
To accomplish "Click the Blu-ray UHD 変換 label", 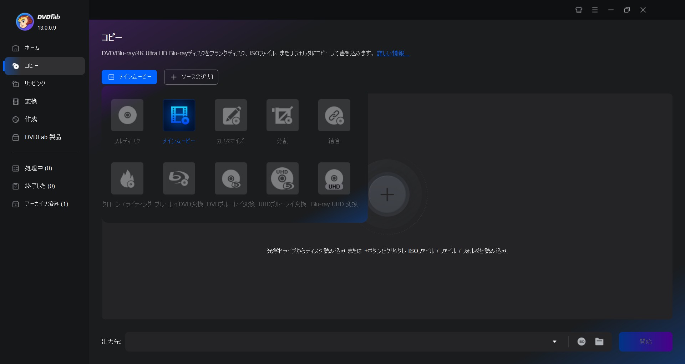I will 334,204.
